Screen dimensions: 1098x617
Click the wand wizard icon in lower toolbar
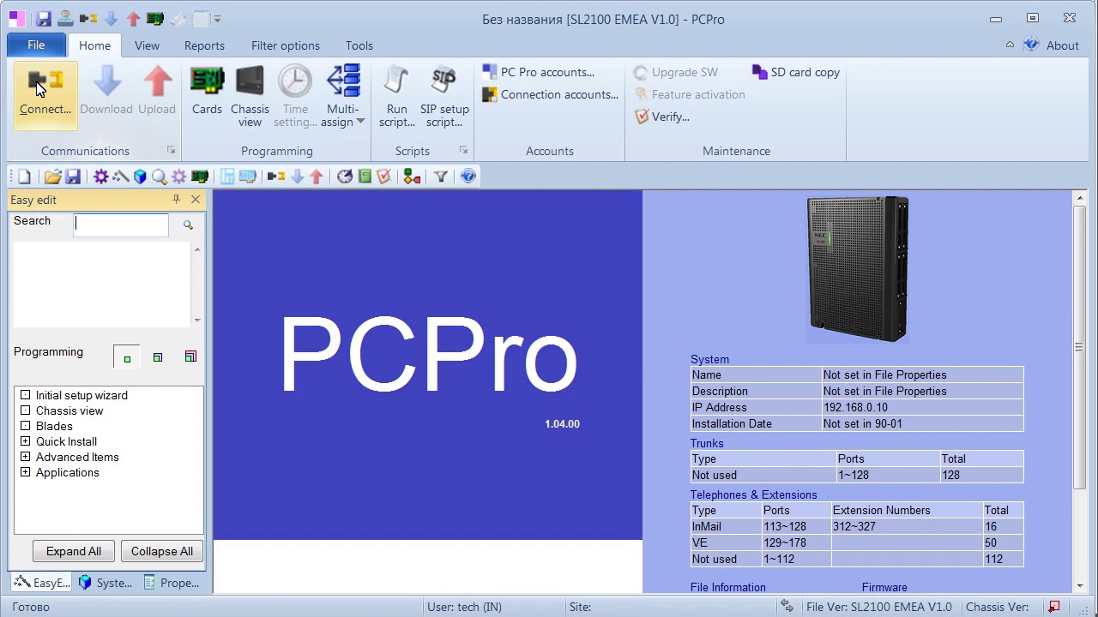120,177
